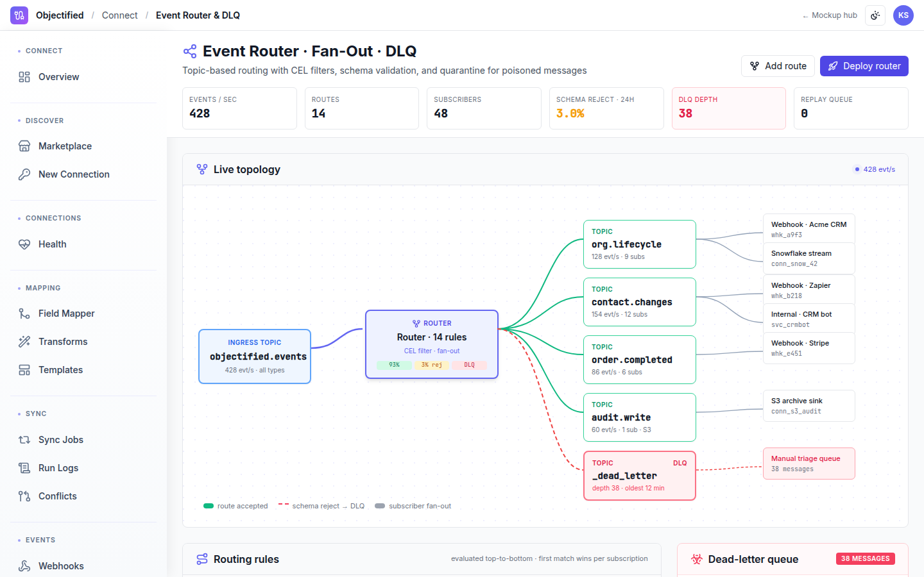Click the Transforms magic wand icon

[24, 342]
